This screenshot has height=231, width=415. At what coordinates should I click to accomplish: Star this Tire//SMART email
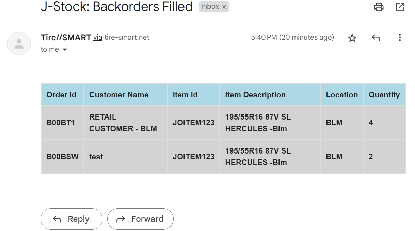[x=352, y=38]
